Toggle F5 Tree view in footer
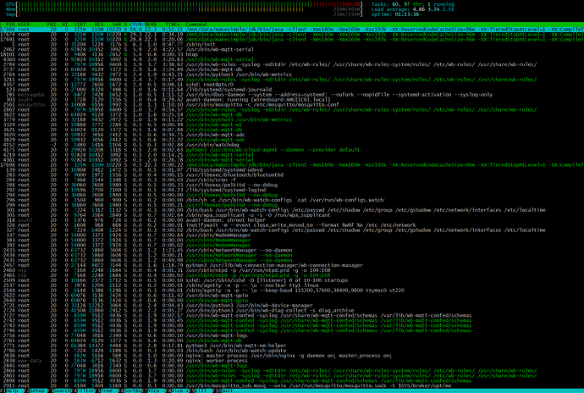 click(106, 390)
